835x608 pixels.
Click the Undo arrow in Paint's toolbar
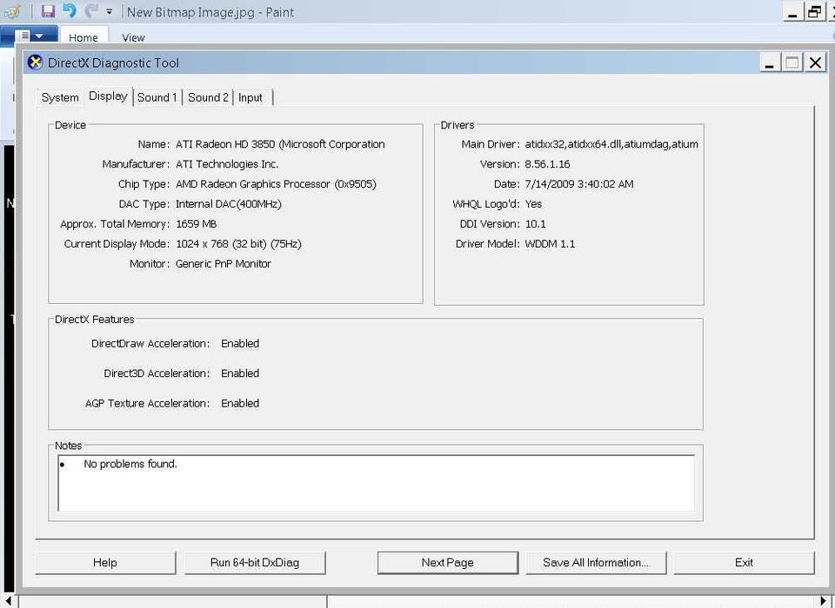(70, 11)
